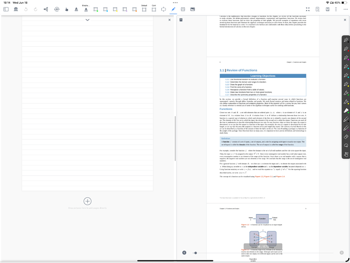The width and height of the screenshot is (350, 263).
Task: Choose the orange rectangle excerpt tool
Action: pyautogui.click(x=135, y=9)
